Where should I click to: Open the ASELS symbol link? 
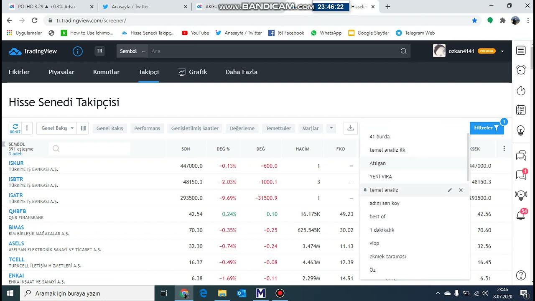(x=16, y=243)
